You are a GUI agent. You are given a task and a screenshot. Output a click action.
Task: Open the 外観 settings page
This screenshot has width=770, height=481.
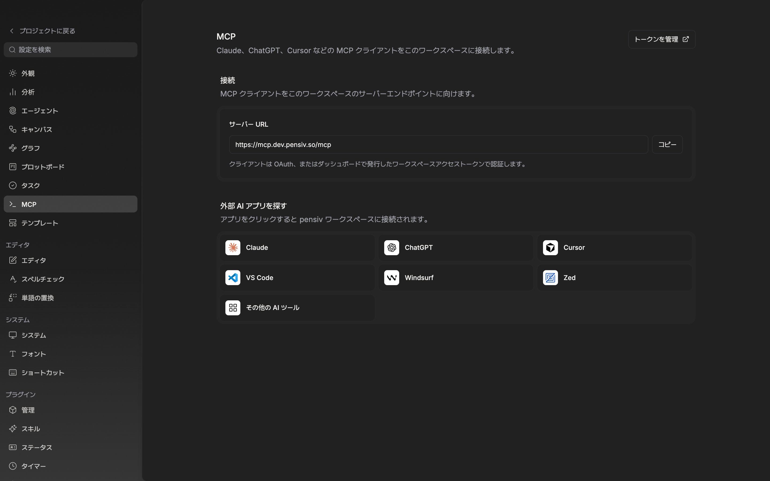70,73
